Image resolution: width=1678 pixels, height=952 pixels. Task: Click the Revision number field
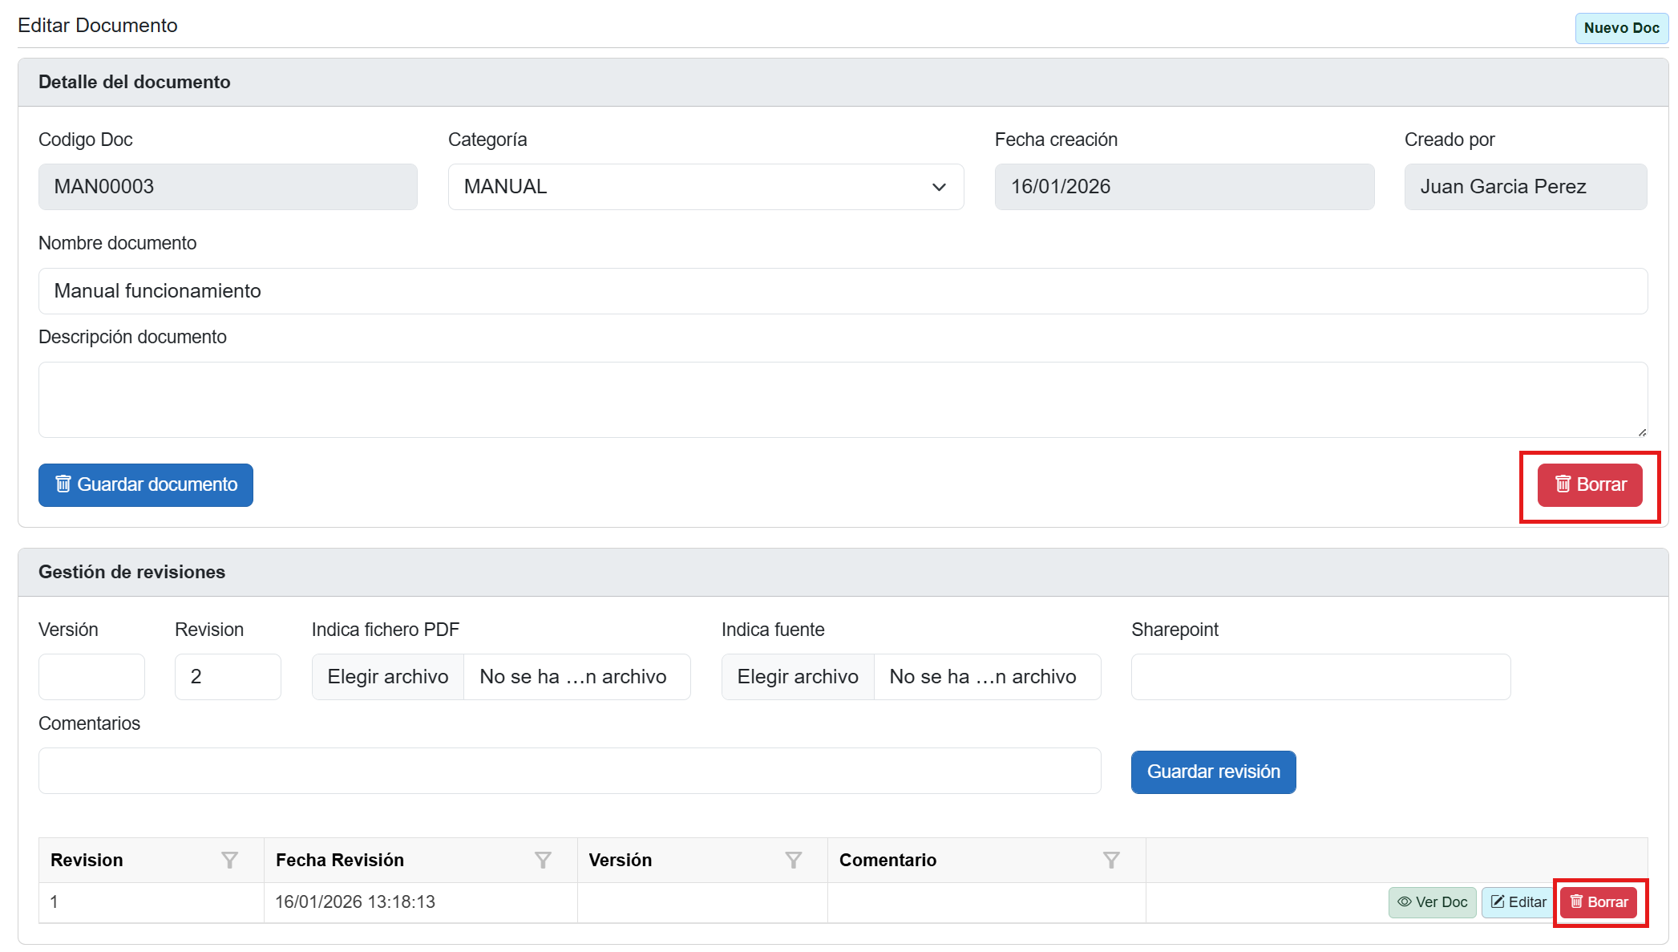(228, 677)
